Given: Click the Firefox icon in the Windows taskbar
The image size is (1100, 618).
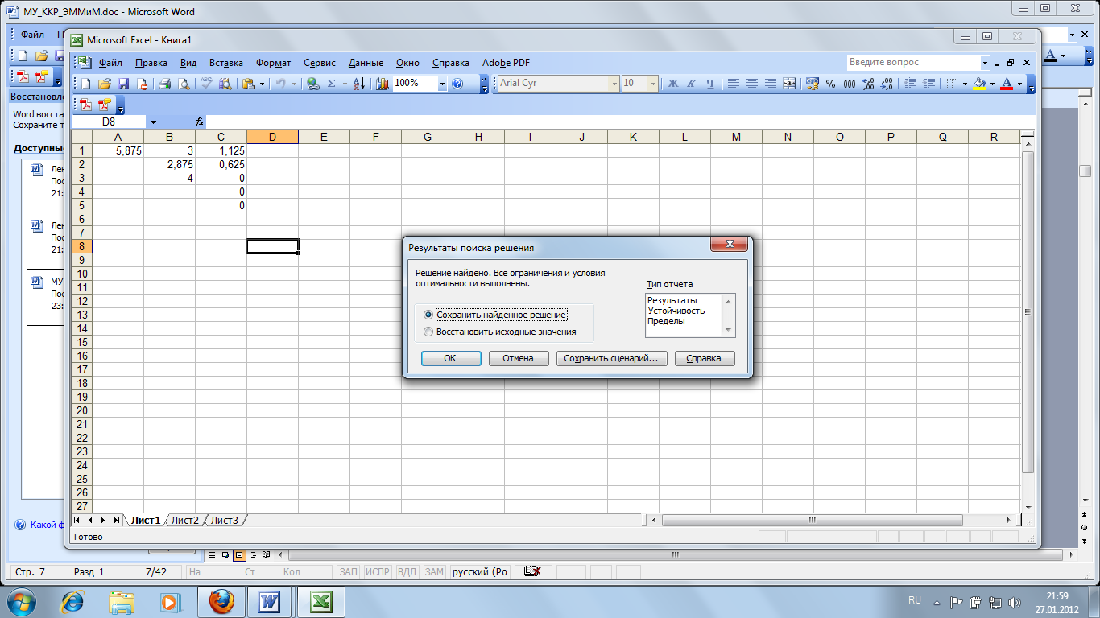Looking at the screenshot, I should [221, 601].
